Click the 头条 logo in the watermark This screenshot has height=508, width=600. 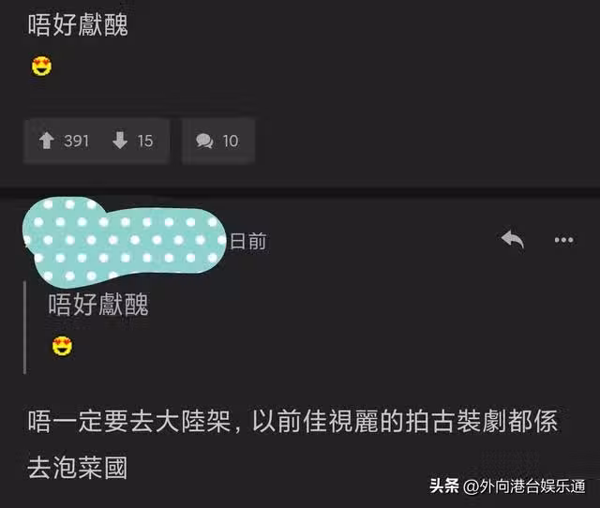click(x=443, y=486)
